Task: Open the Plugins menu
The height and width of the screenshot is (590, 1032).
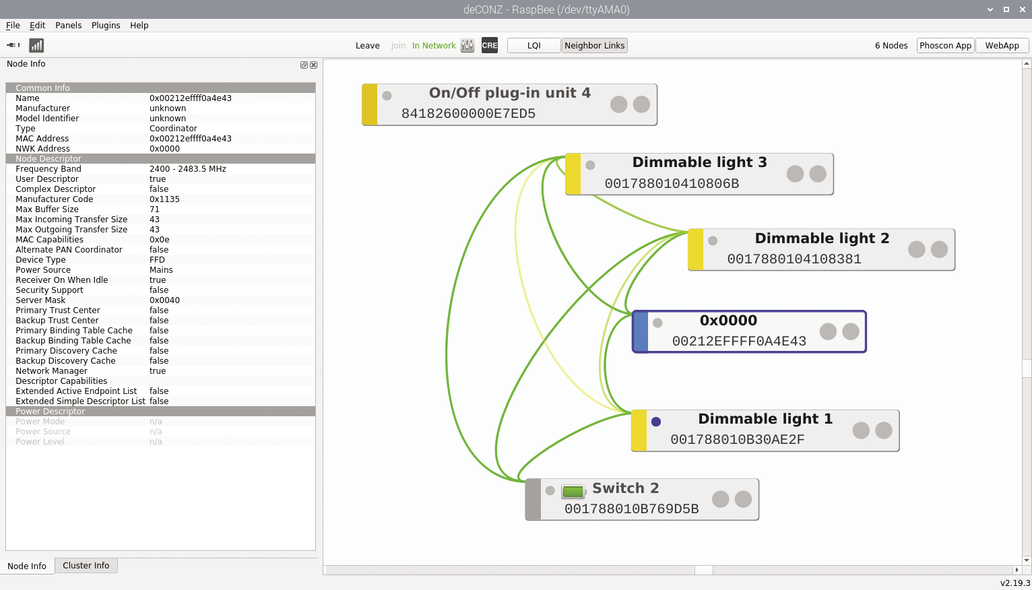Action: pyautogui.click(x=106, y=25)
